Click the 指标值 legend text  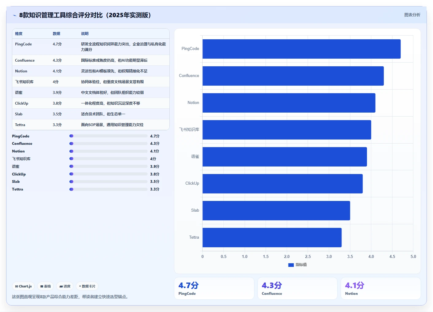coord(301,265)
